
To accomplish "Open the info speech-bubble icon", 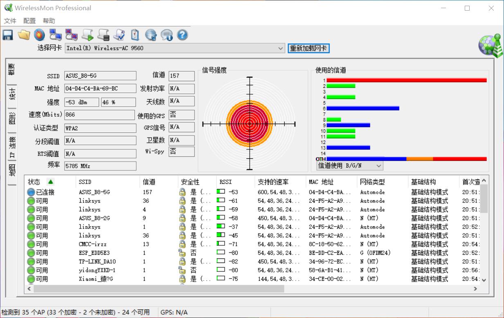I will click(166, 35).
